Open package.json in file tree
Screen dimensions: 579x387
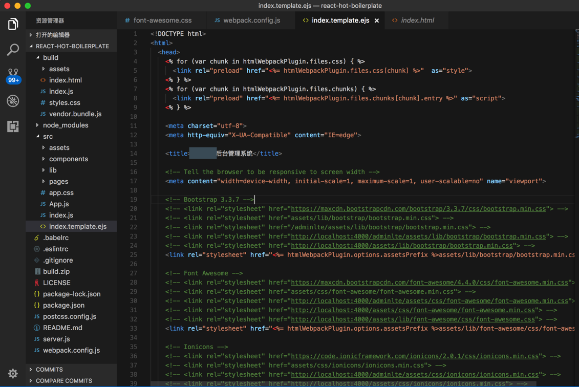point(63,305)
